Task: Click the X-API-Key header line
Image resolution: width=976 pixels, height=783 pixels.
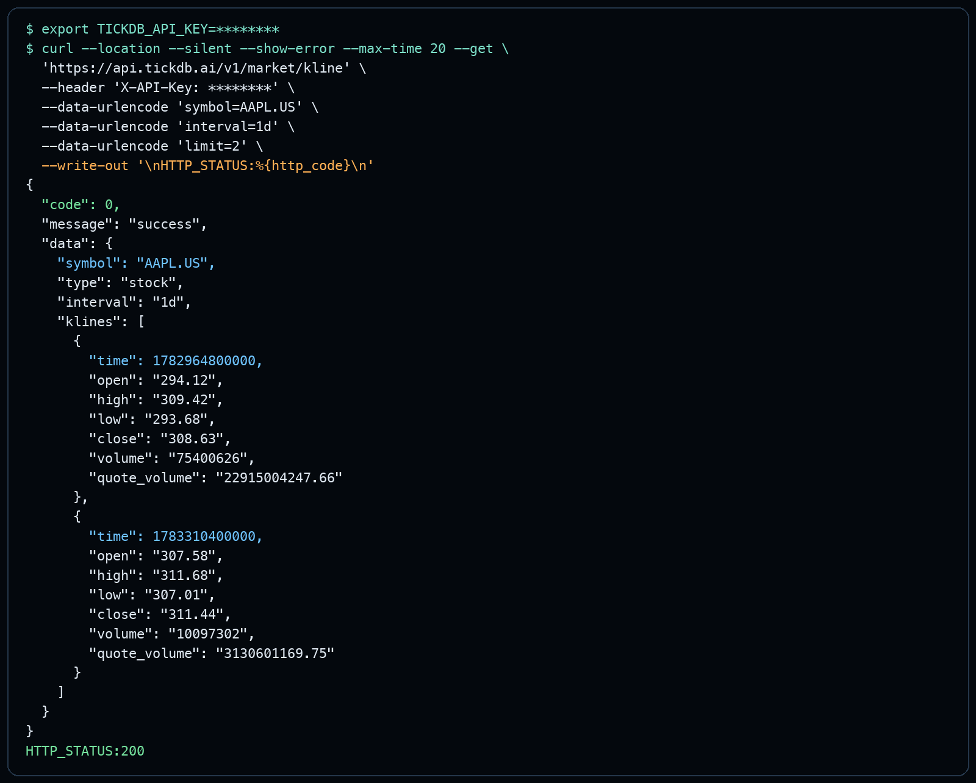Action: click(x=168, y=88)
